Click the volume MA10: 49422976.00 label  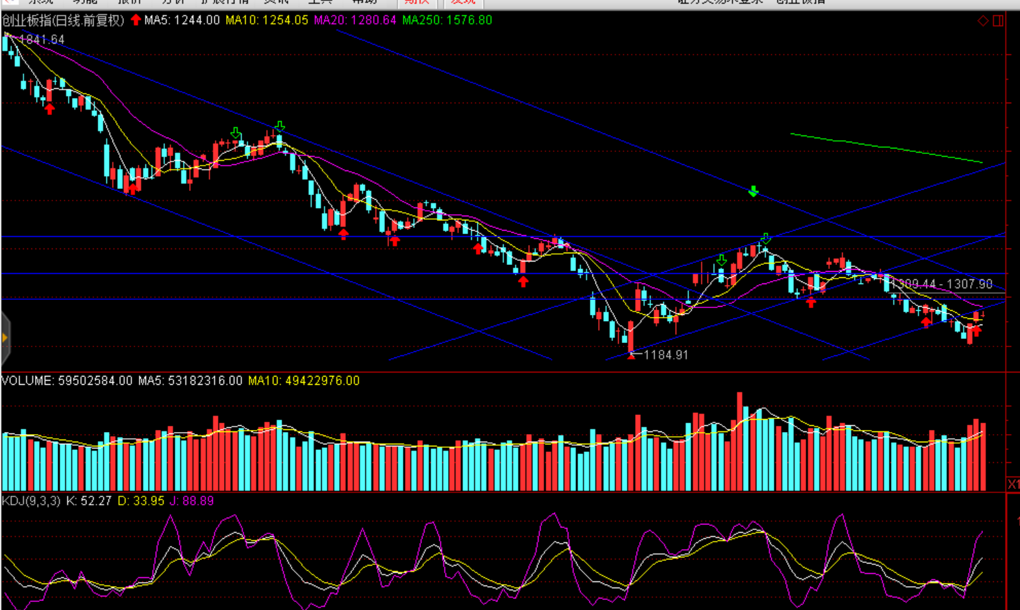click(303, 381)
